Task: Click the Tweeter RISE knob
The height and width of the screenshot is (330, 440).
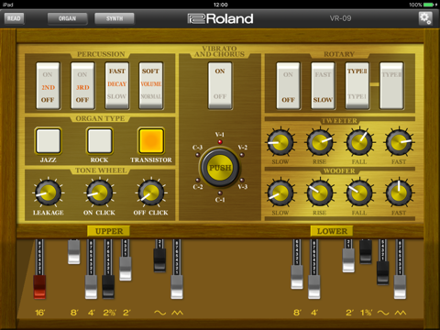Action: click(x=320, y=142)
